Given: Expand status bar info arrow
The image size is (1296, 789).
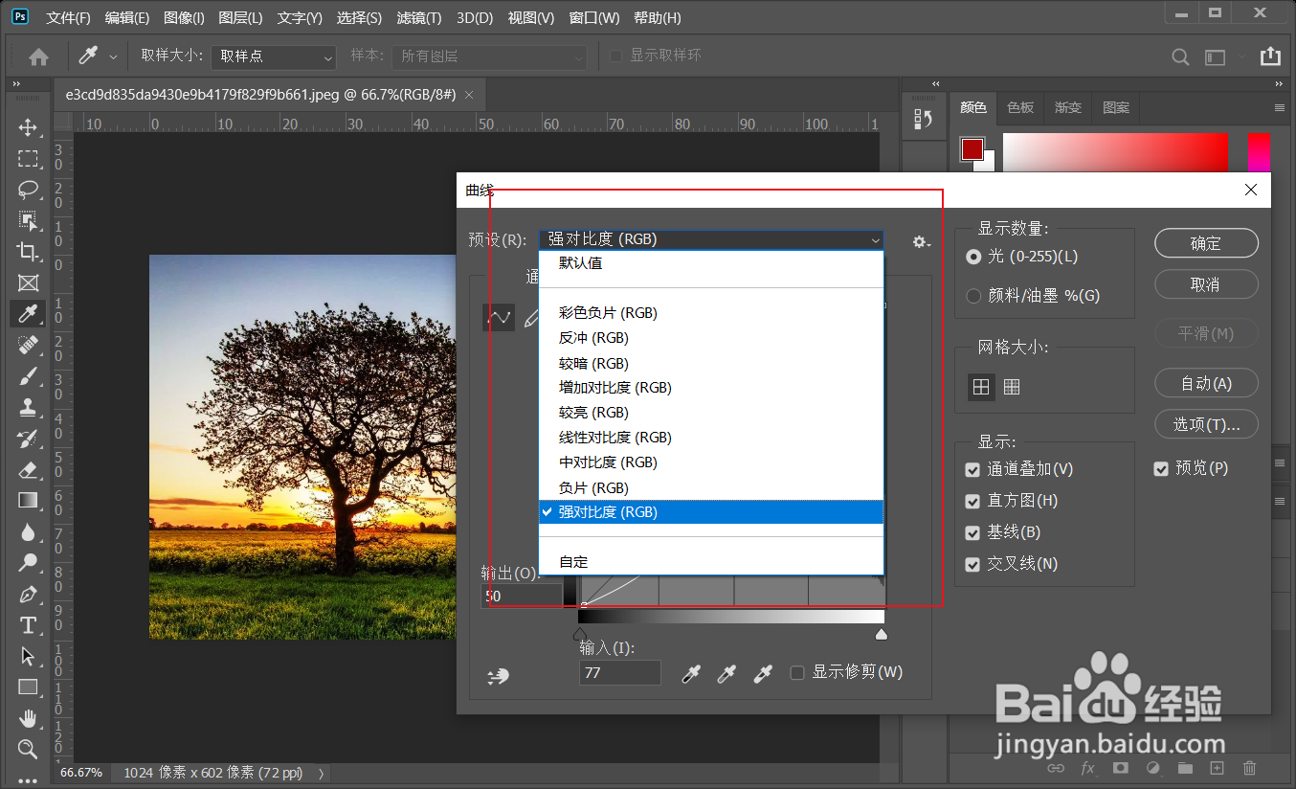Looking at the screenshot, I should (321, 773).
